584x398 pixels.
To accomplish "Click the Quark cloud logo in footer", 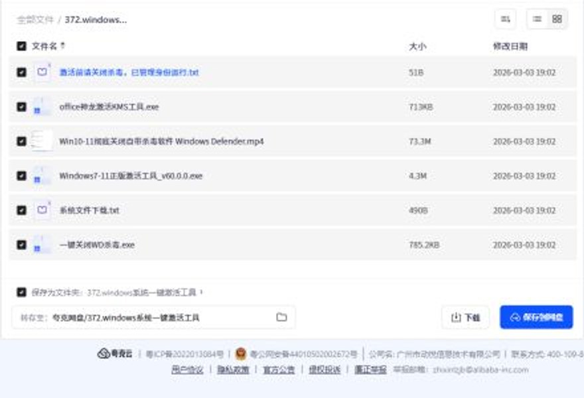I will point(115,354).
